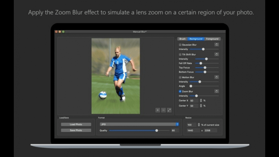Screen dimensions: 279x157
Task: Enable the Gaussian Blur checkbox
Action: click(180, 45)
